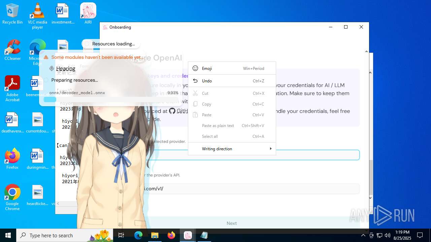Launch Microsoft Edge from the taskbar
The image size is (431, 242).
point(138,235)
